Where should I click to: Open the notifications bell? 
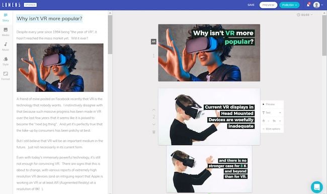[x=308, y=5]
